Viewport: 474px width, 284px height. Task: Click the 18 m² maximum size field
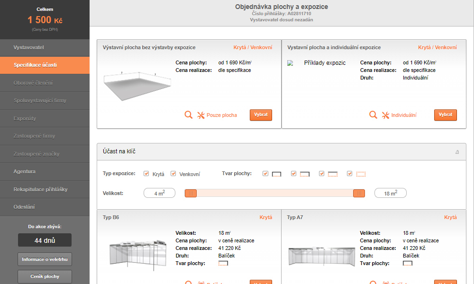(390, 193)
